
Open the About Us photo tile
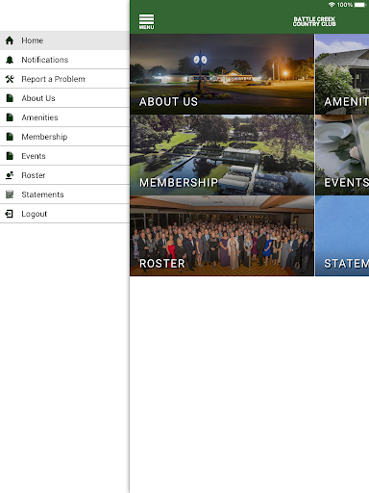222,74
